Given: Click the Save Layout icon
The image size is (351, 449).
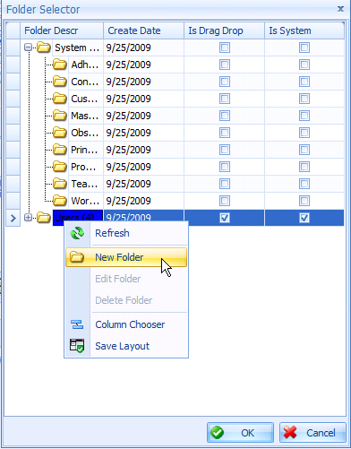Looking at the screenshot, I should coord(77,346).
